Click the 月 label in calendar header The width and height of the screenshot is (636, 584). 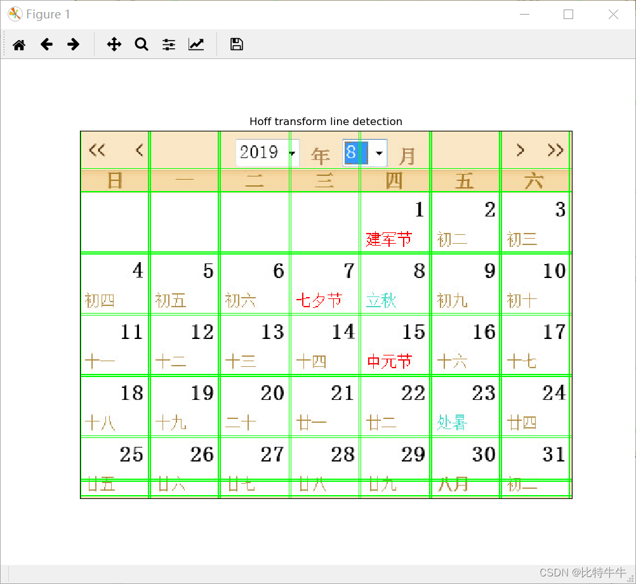[x=407, y=156]
